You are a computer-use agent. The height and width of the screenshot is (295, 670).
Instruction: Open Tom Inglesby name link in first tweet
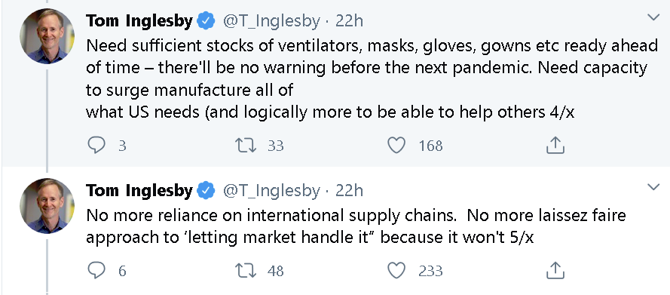point(139,20)
